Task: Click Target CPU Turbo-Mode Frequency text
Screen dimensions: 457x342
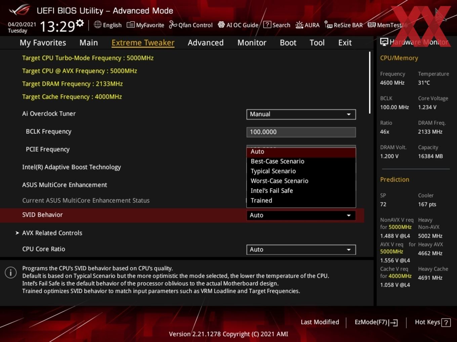Action: coord(88,58)
